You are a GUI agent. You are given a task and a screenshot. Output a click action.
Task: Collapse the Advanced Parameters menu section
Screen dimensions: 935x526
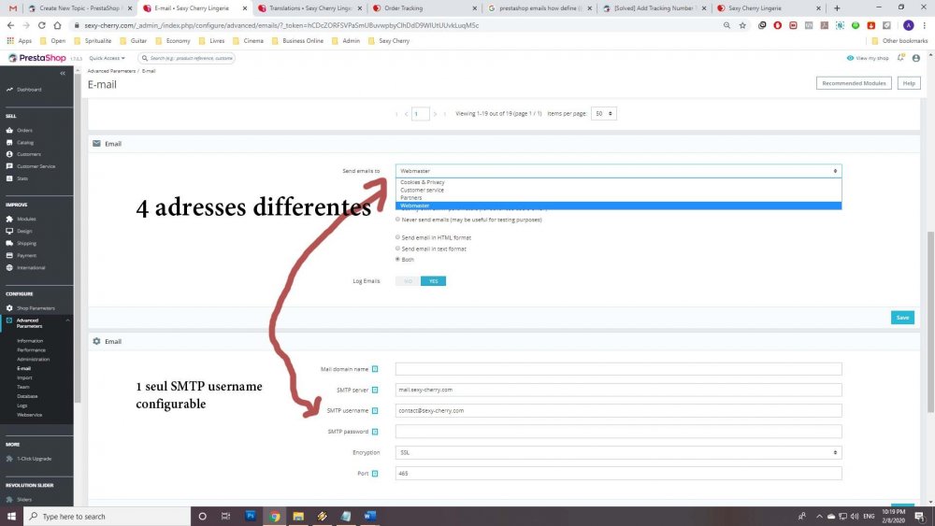click(67, 320)
